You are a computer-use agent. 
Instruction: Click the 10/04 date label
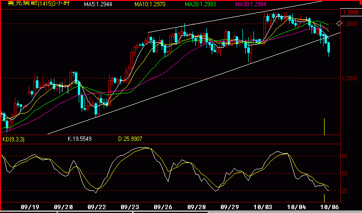[296, 207]
